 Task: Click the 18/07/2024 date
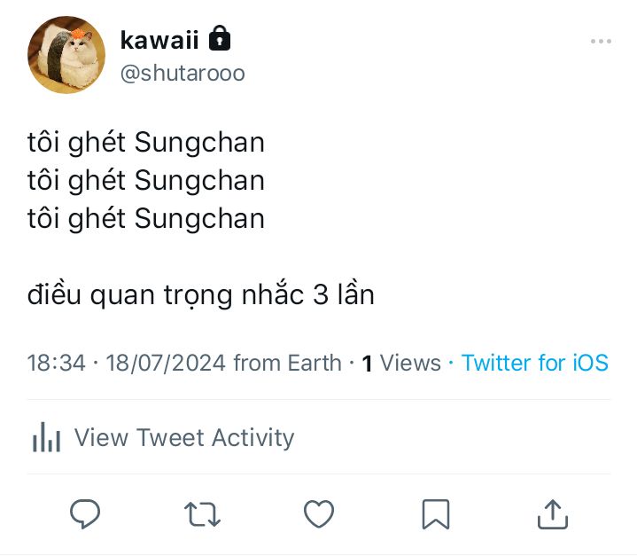(166, 363)
